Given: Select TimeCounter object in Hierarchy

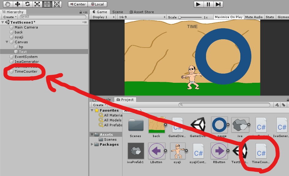Looking at the screenshot, I should coord(26,71).
